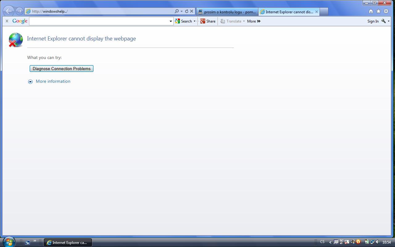Click the Google+ Share button
Image resolution: width=395 pixels, height=247 pixels.
208,21
